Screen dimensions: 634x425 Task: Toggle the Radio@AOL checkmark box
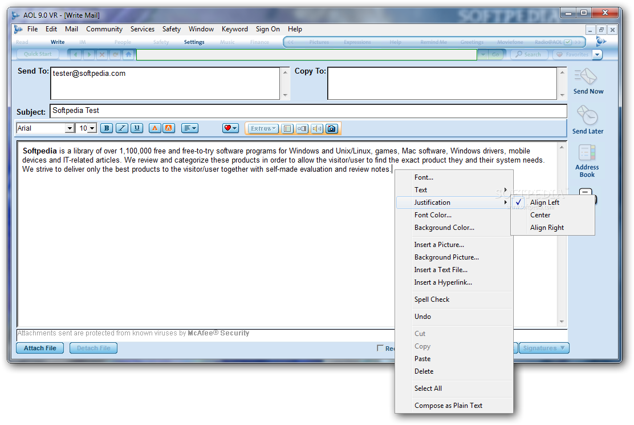click(568, 42)
